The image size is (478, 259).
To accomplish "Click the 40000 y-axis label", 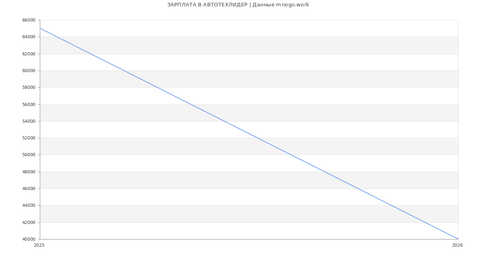I will coord(29,239).
